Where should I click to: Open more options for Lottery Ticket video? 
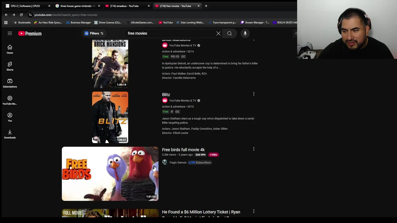tap(254, 211)
